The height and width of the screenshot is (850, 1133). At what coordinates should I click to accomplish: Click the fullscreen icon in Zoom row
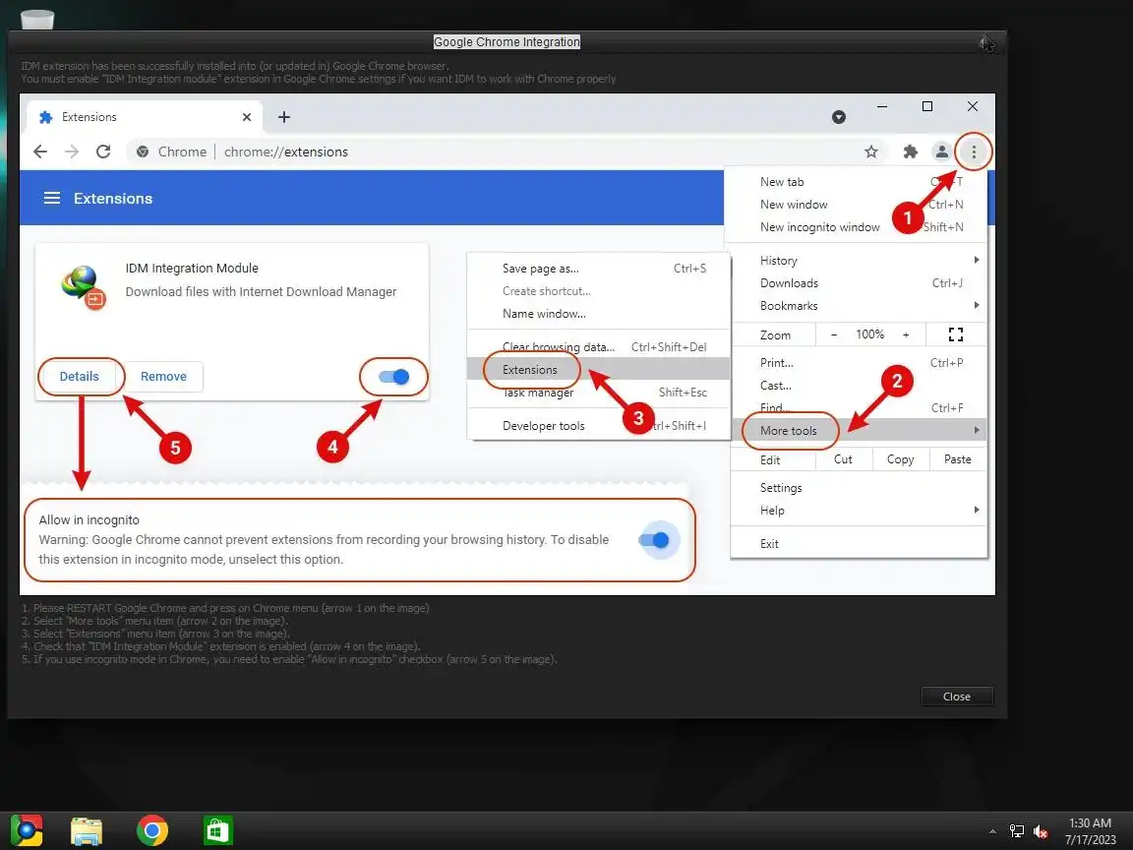coord(956,334)
